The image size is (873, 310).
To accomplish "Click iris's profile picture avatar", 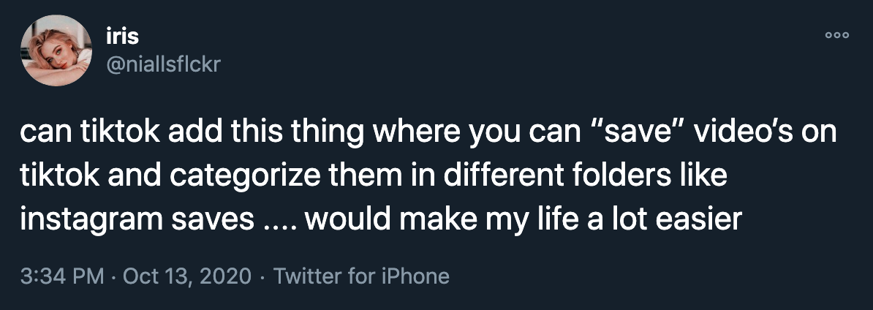I will [52, 51].
